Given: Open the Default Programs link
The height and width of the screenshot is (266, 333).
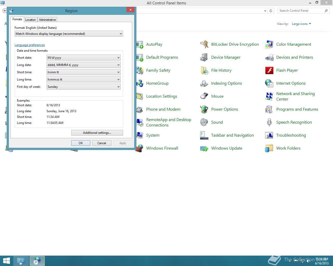Looking at the screenshot, I should 162,57.
